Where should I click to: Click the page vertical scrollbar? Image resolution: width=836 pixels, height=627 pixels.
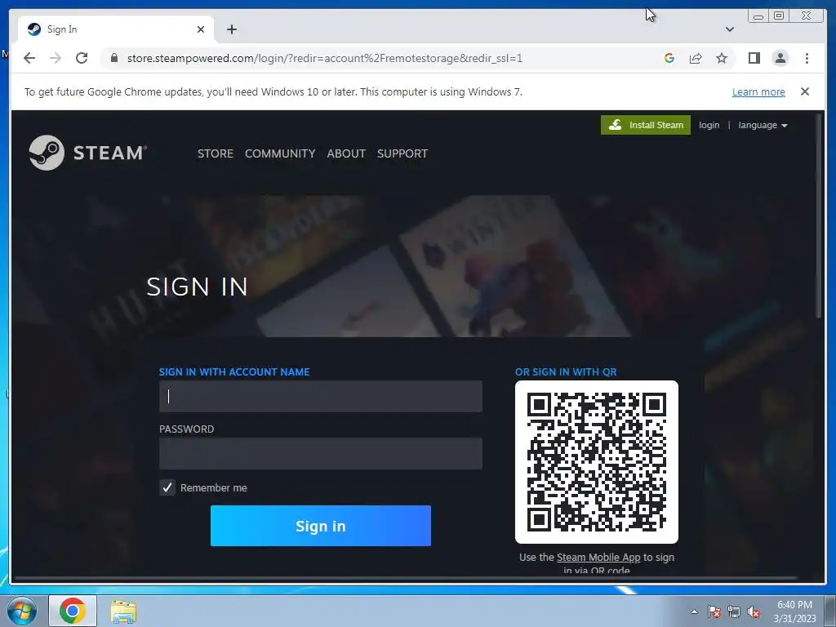(819, 216)
